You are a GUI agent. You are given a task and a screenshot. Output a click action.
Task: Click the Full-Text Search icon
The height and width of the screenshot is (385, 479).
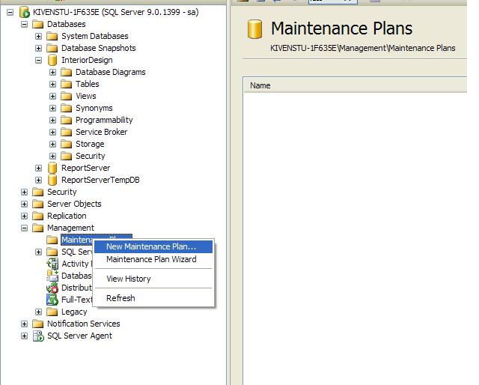(52, 300)
